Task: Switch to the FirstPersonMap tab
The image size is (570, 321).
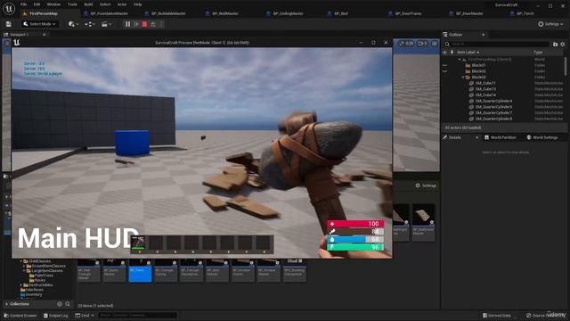Action: point(44,13)
